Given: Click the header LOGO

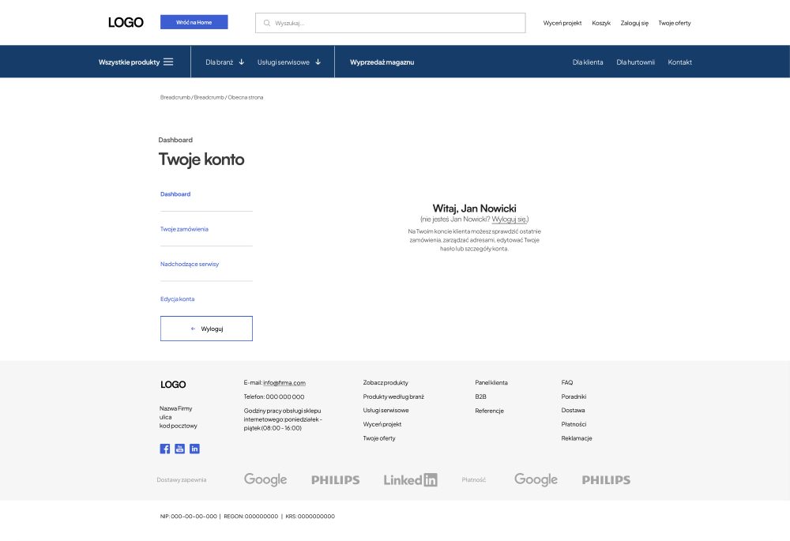Looking at the screenshot, I should click(126, 22).
